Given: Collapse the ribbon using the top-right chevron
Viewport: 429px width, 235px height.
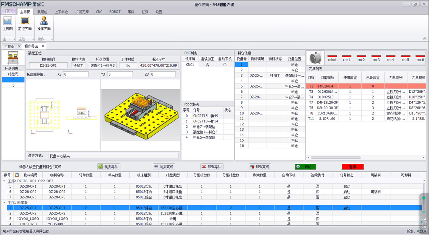Looking at the screenshot, I should [x=424, y=38].
